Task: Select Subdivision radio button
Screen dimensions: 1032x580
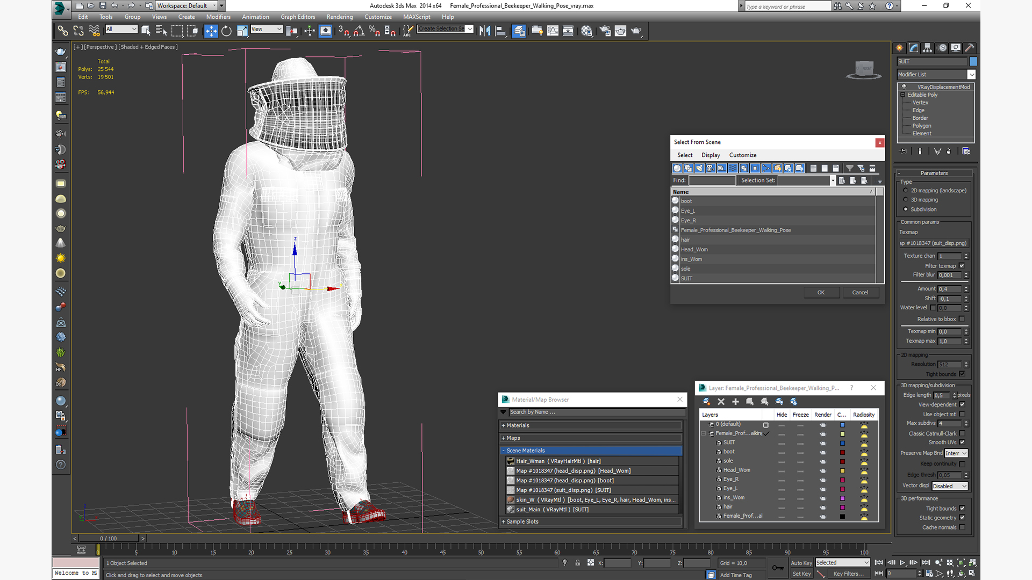Action: (x=906, y=209)
